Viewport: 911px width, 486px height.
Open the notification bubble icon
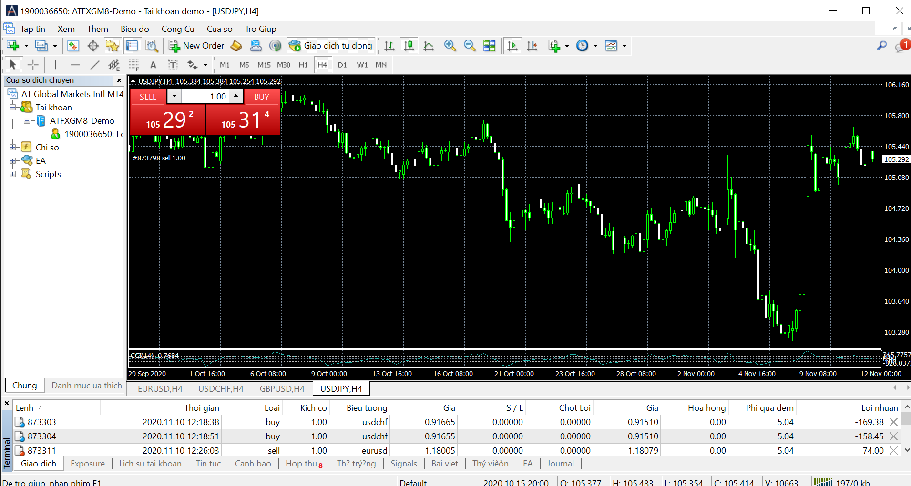coord(902,46)
